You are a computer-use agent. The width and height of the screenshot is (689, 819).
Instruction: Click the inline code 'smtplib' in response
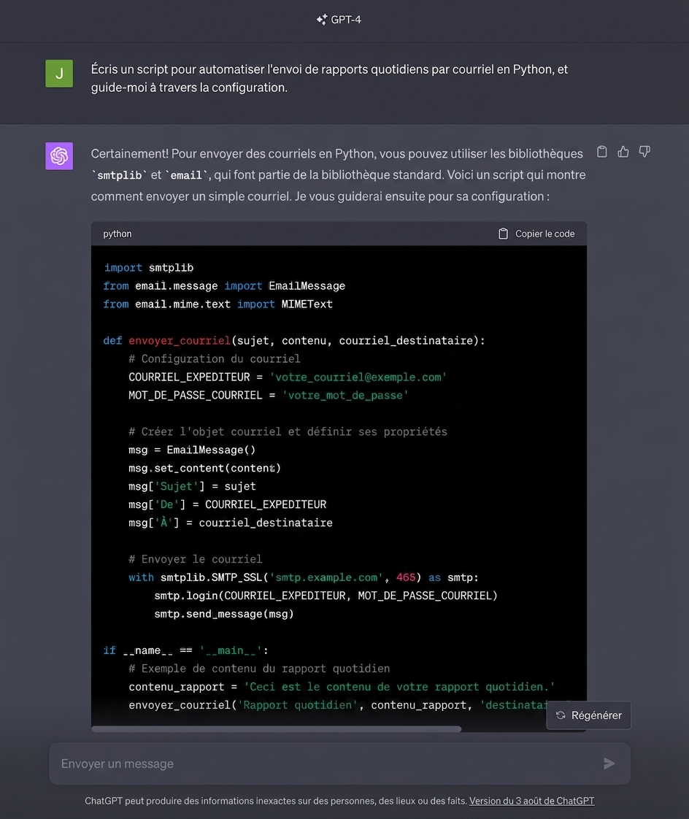click(120, 175)
